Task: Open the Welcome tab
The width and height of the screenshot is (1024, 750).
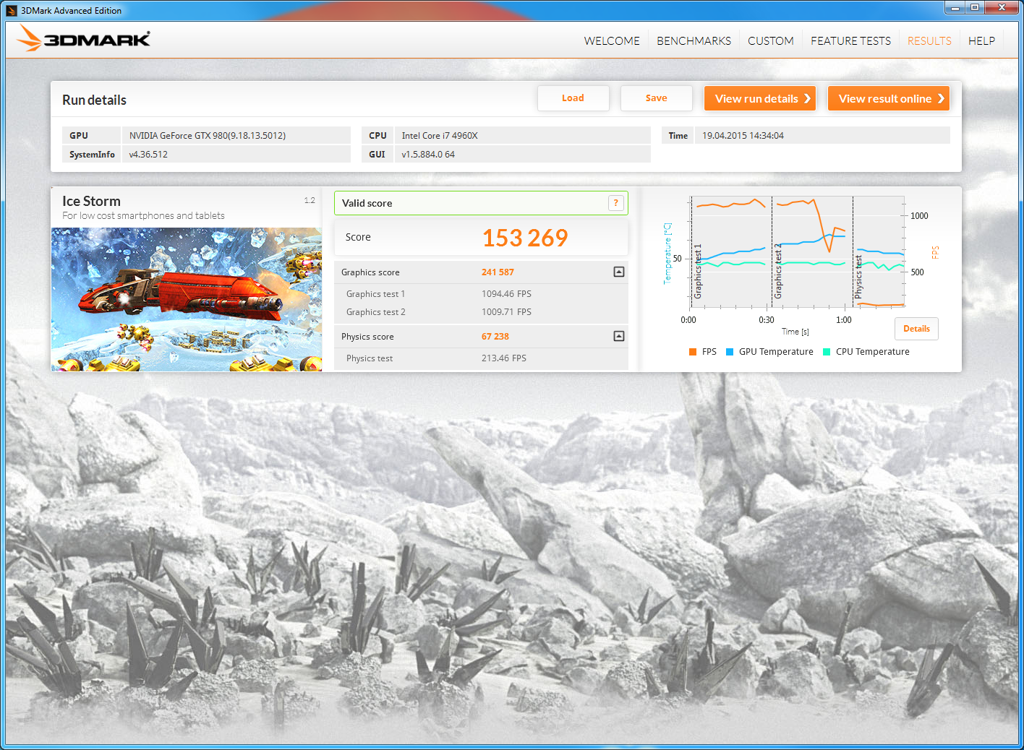Action: (x=612, y=41)
